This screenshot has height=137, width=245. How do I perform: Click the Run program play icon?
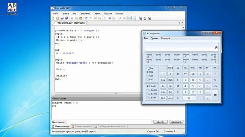click(x=105, y=18)
